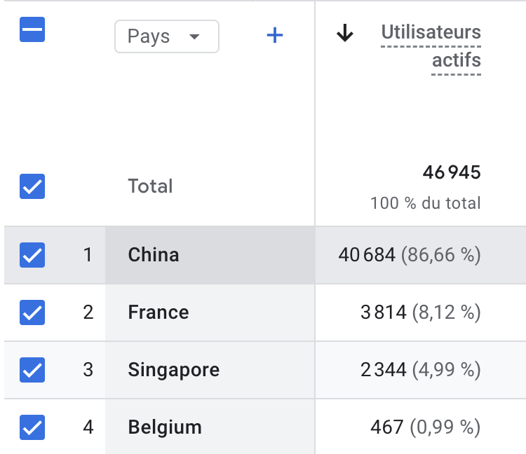Open the Pays dimension dropdown

[x=166, y=36]
